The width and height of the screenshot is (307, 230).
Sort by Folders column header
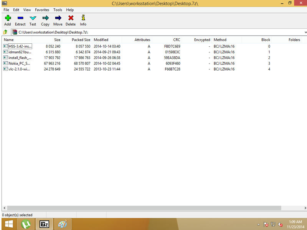(x=287, y=40)
